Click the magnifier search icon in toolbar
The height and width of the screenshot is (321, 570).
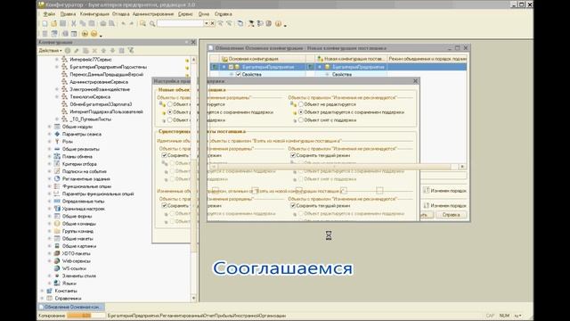(152, 24)
